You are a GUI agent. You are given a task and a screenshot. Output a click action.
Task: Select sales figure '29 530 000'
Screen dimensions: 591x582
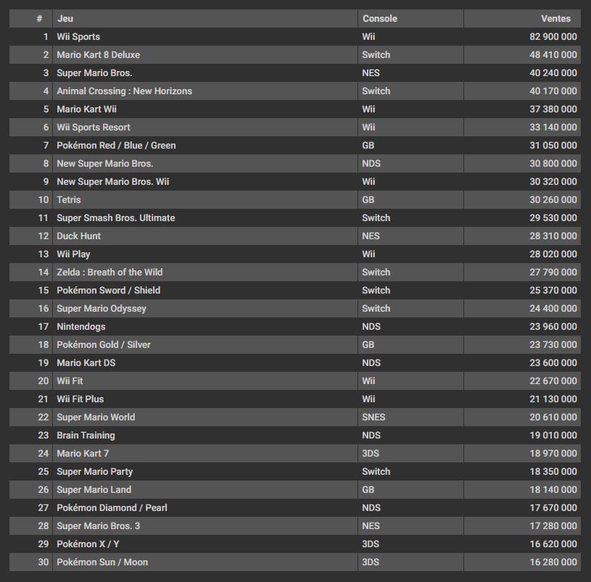(553, 217)
